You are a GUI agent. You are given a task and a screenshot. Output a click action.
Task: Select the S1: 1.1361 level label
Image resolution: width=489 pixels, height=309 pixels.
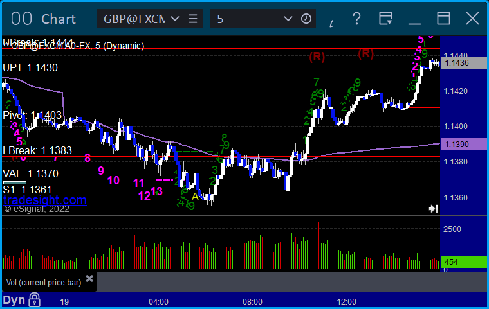point(27,190)
